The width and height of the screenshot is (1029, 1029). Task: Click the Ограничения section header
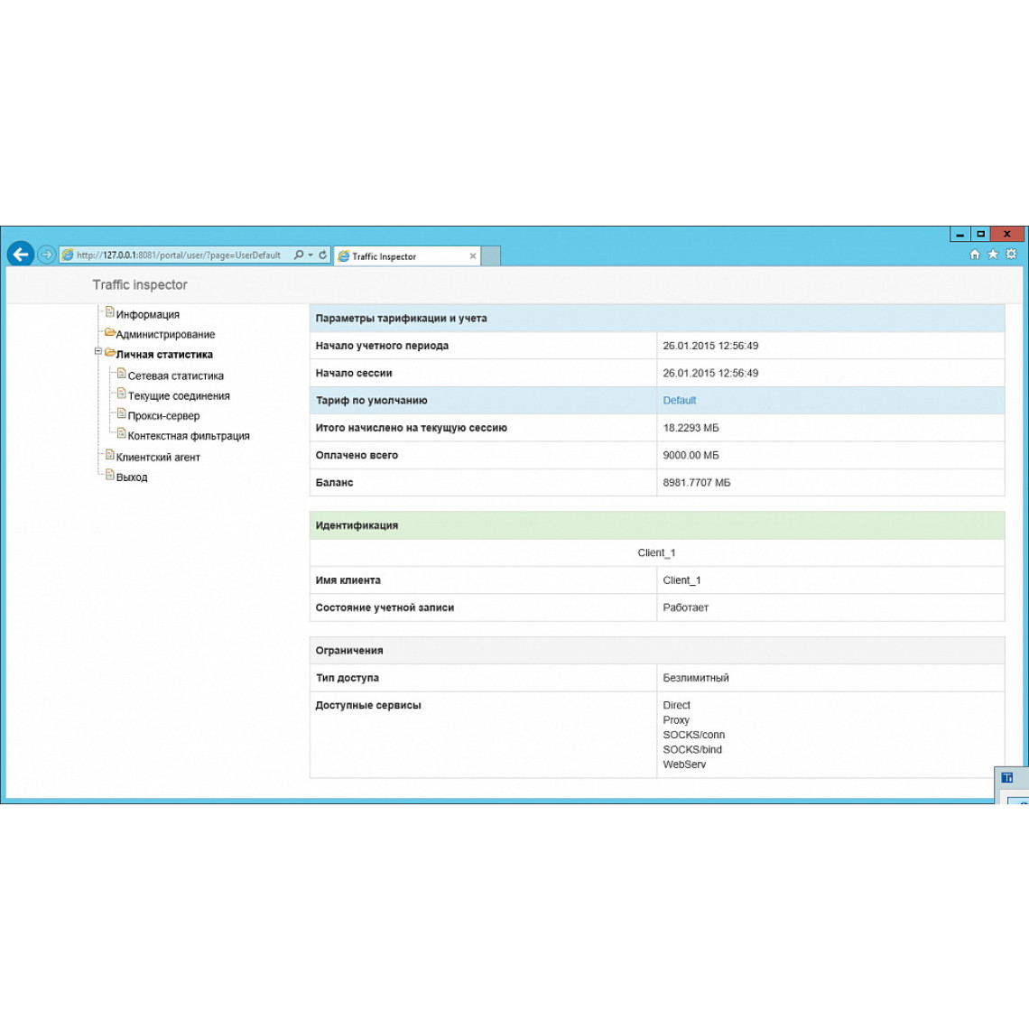[657, 650]
